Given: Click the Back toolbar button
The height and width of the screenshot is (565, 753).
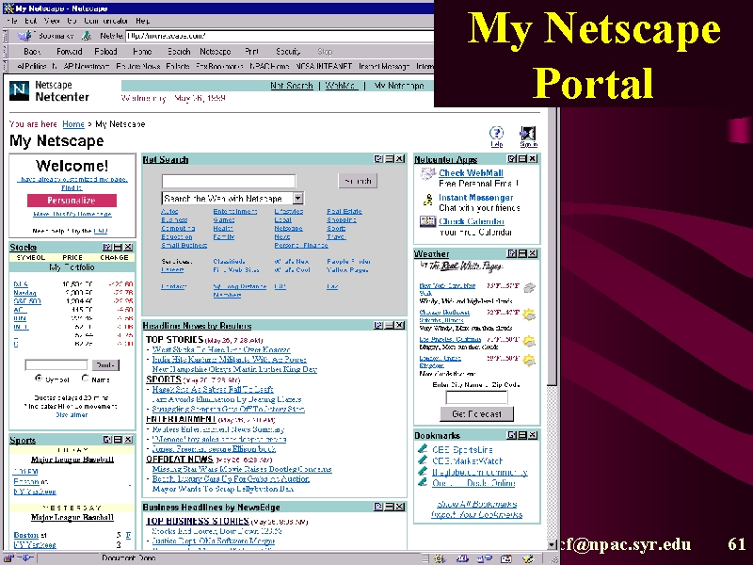Looking at the screenshot, I should pyautogui.click(x=32, y=52).
